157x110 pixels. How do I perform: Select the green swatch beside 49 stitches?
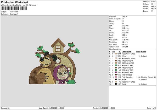click(x=116, y=70)
